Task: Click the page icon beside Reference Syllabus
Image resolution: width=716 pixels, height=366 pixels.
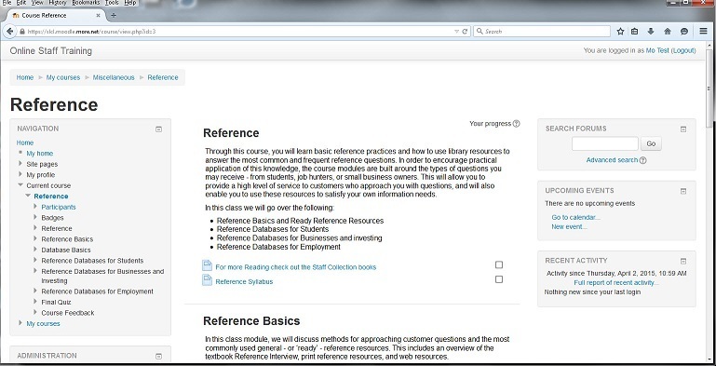Action: 208,280
